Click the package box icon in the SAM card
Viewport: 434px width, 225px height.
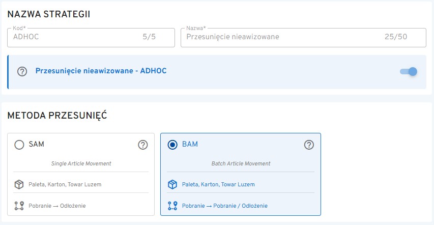(19, 184)
